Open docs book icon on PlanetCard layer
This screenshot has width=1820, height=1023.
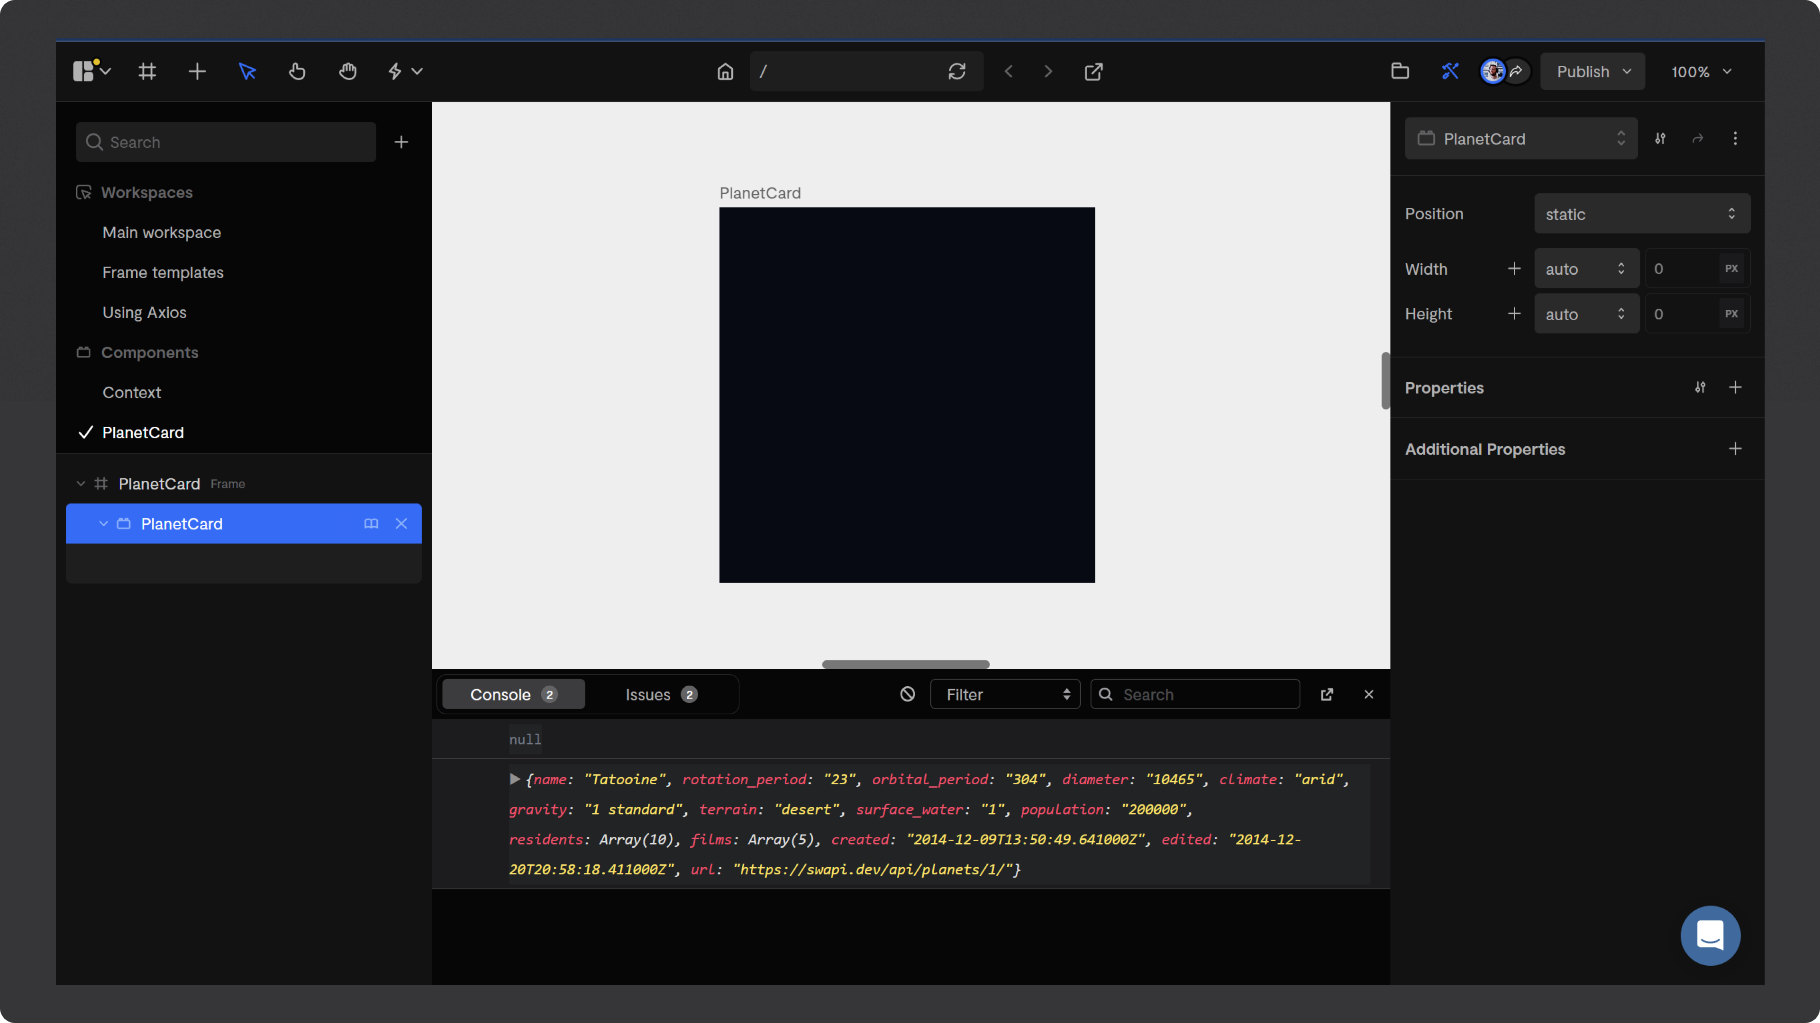pyautogui.click(x=371, y=524)
